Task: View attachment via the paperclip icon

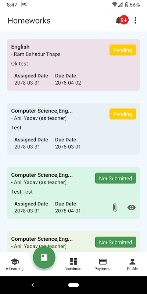Action: [x=115, y=208]
